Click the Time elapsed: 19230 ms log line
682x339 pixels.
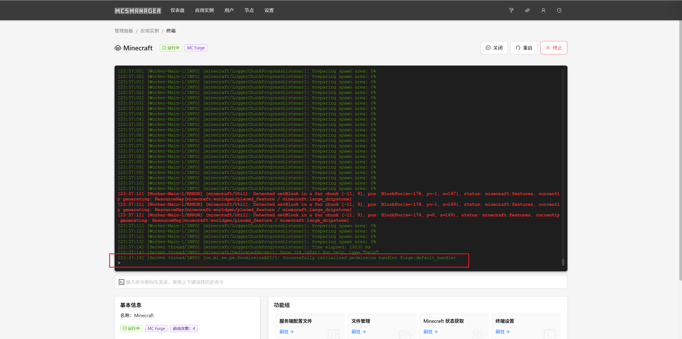pos(244,247)
